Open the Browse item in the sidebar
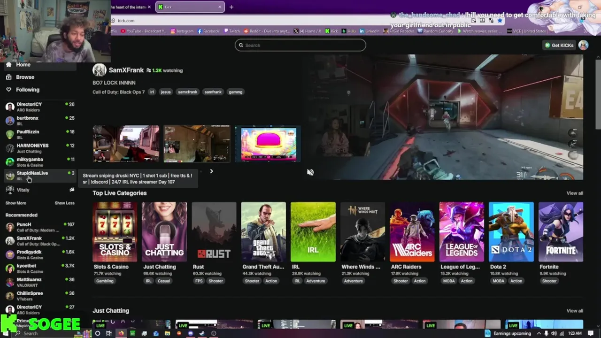 (x=25, y=77)
